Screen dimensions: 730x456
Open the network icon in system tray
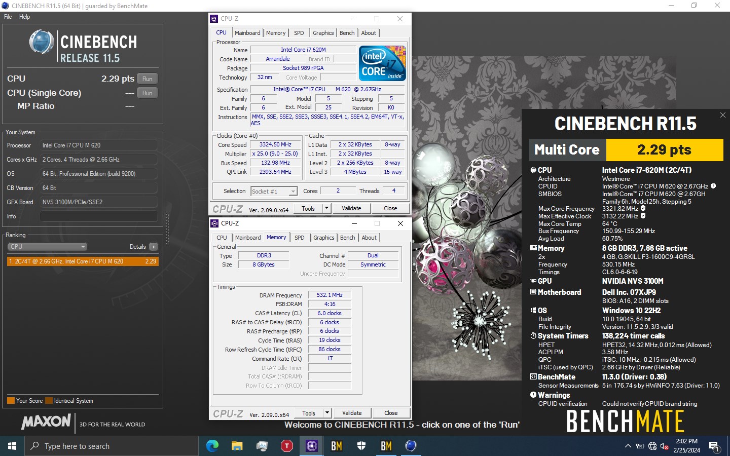(652, 446)
